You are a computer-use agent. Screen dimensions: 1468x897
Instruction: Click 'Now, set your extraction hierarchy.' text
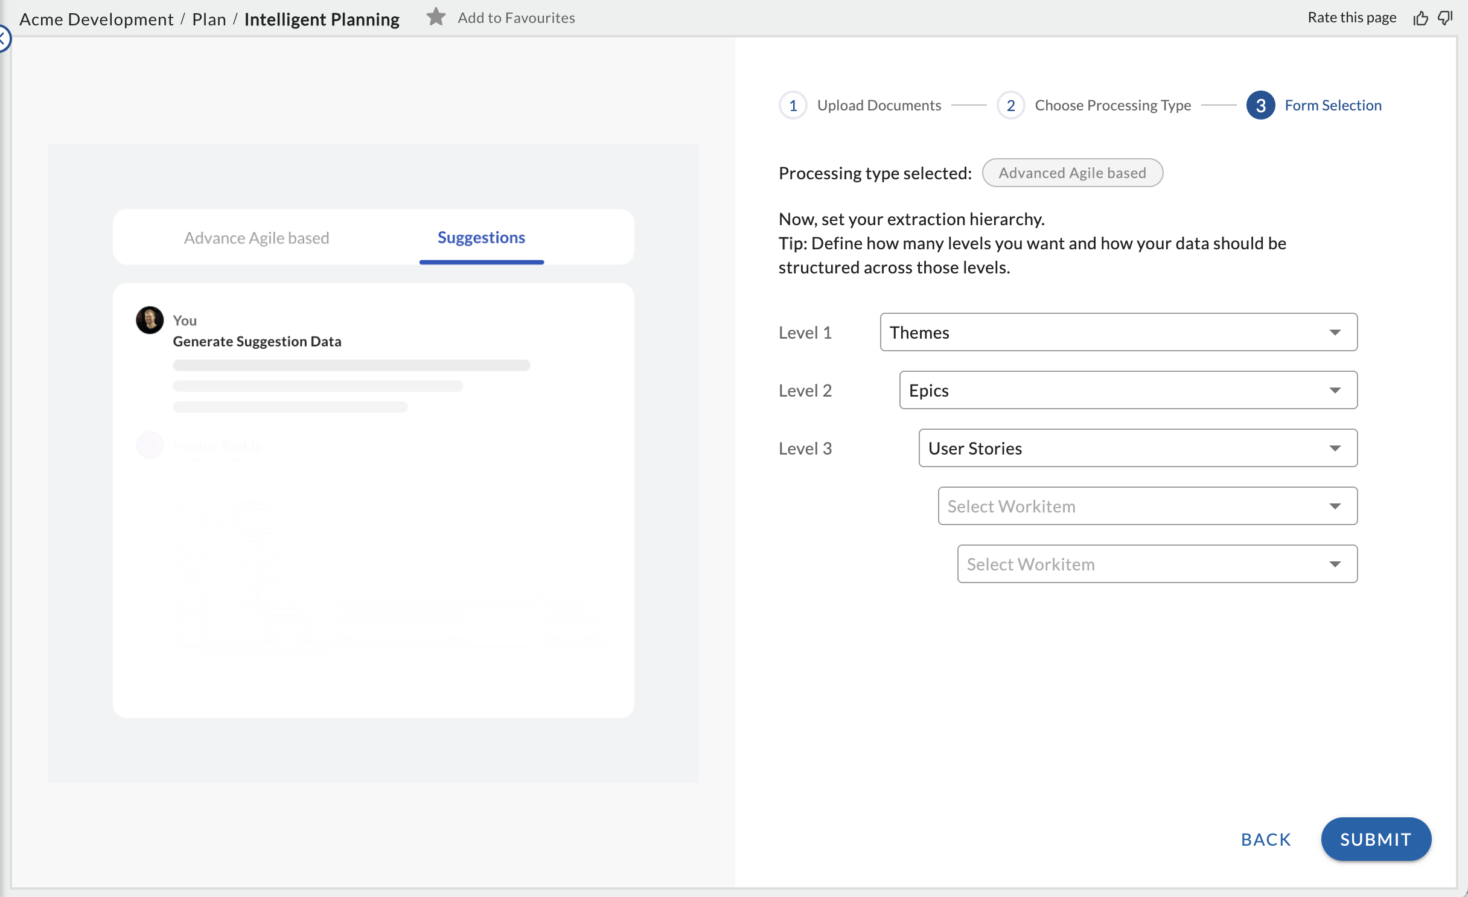click(x=911, y=219)
